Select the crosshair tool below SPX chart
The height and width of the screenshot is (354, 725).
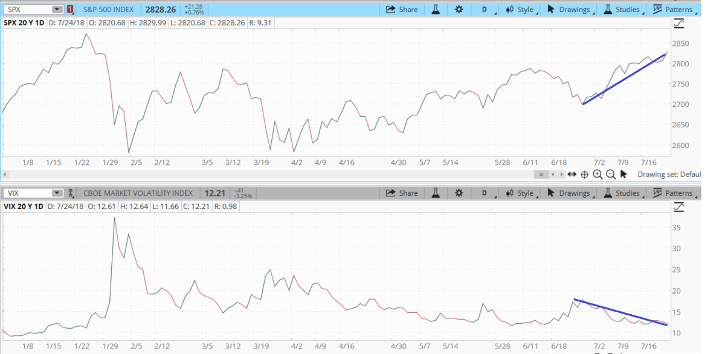click(x=584, y=175)
